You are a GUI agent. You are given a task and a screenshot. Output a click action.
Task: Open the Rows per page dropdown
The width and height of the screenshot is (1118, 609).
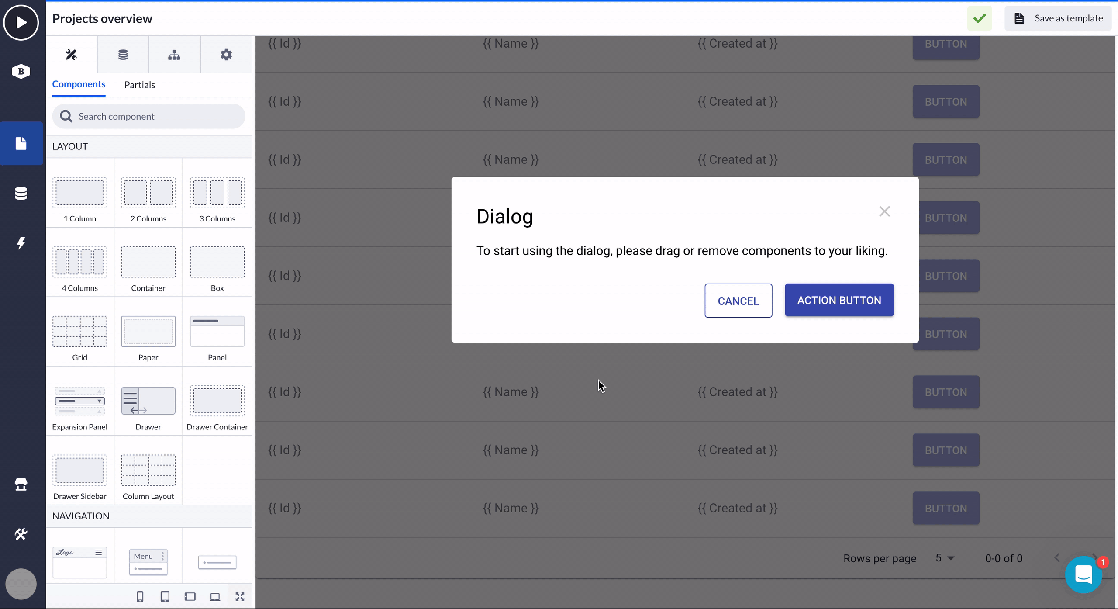pyautogui.click(x=945, y=558)
